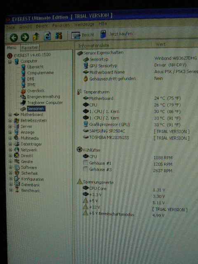Click the refresh toolbar icon

[47, 36]
